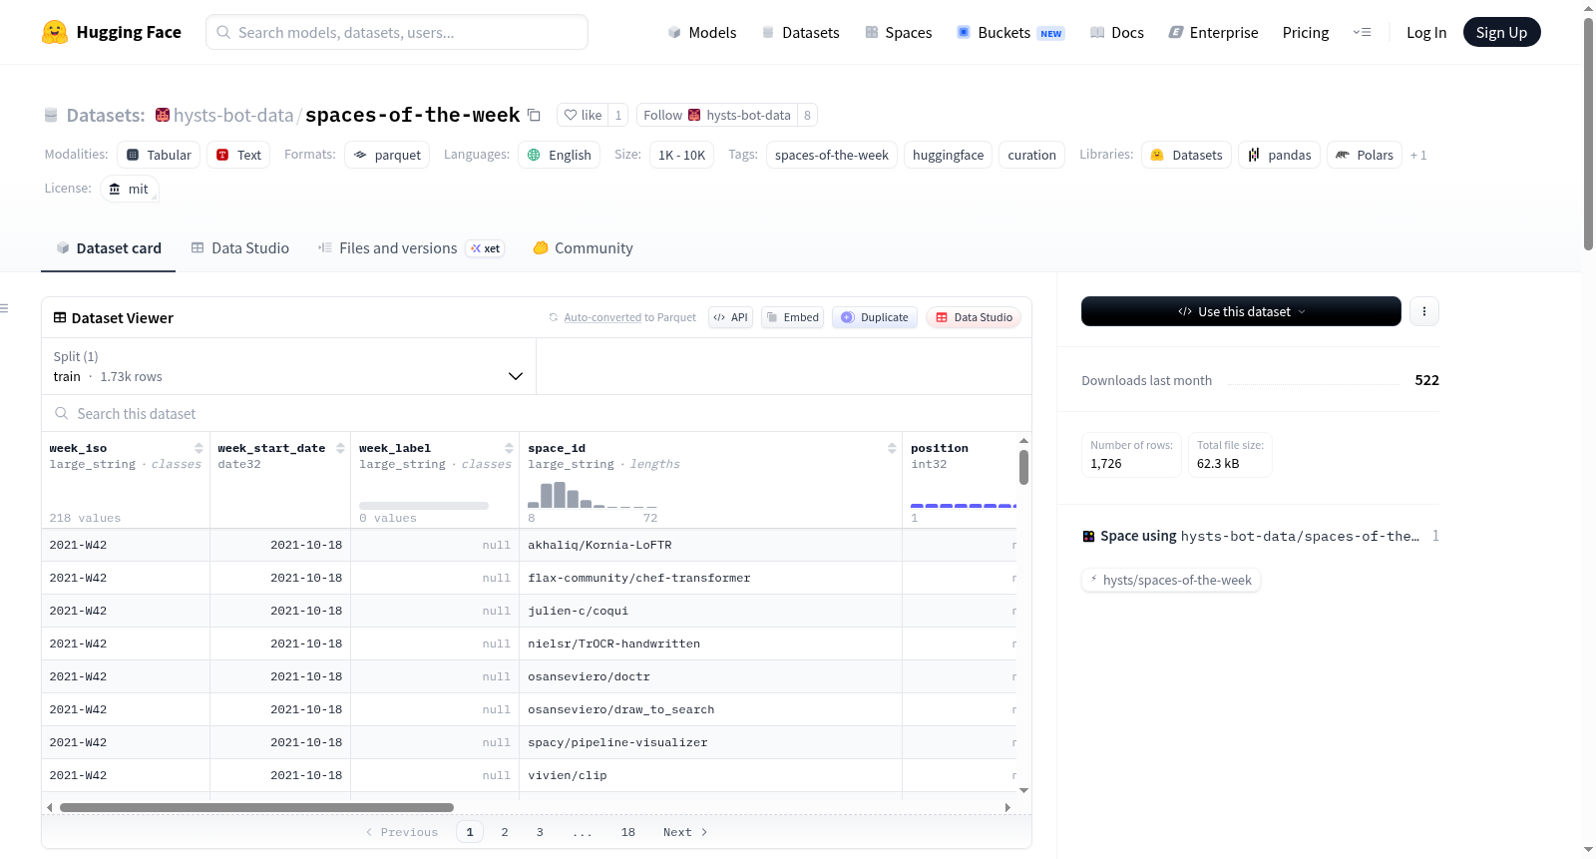Viewport: 1596px width, 859px height.
Task: Duplicate this dataset
Action: (875, 317)
